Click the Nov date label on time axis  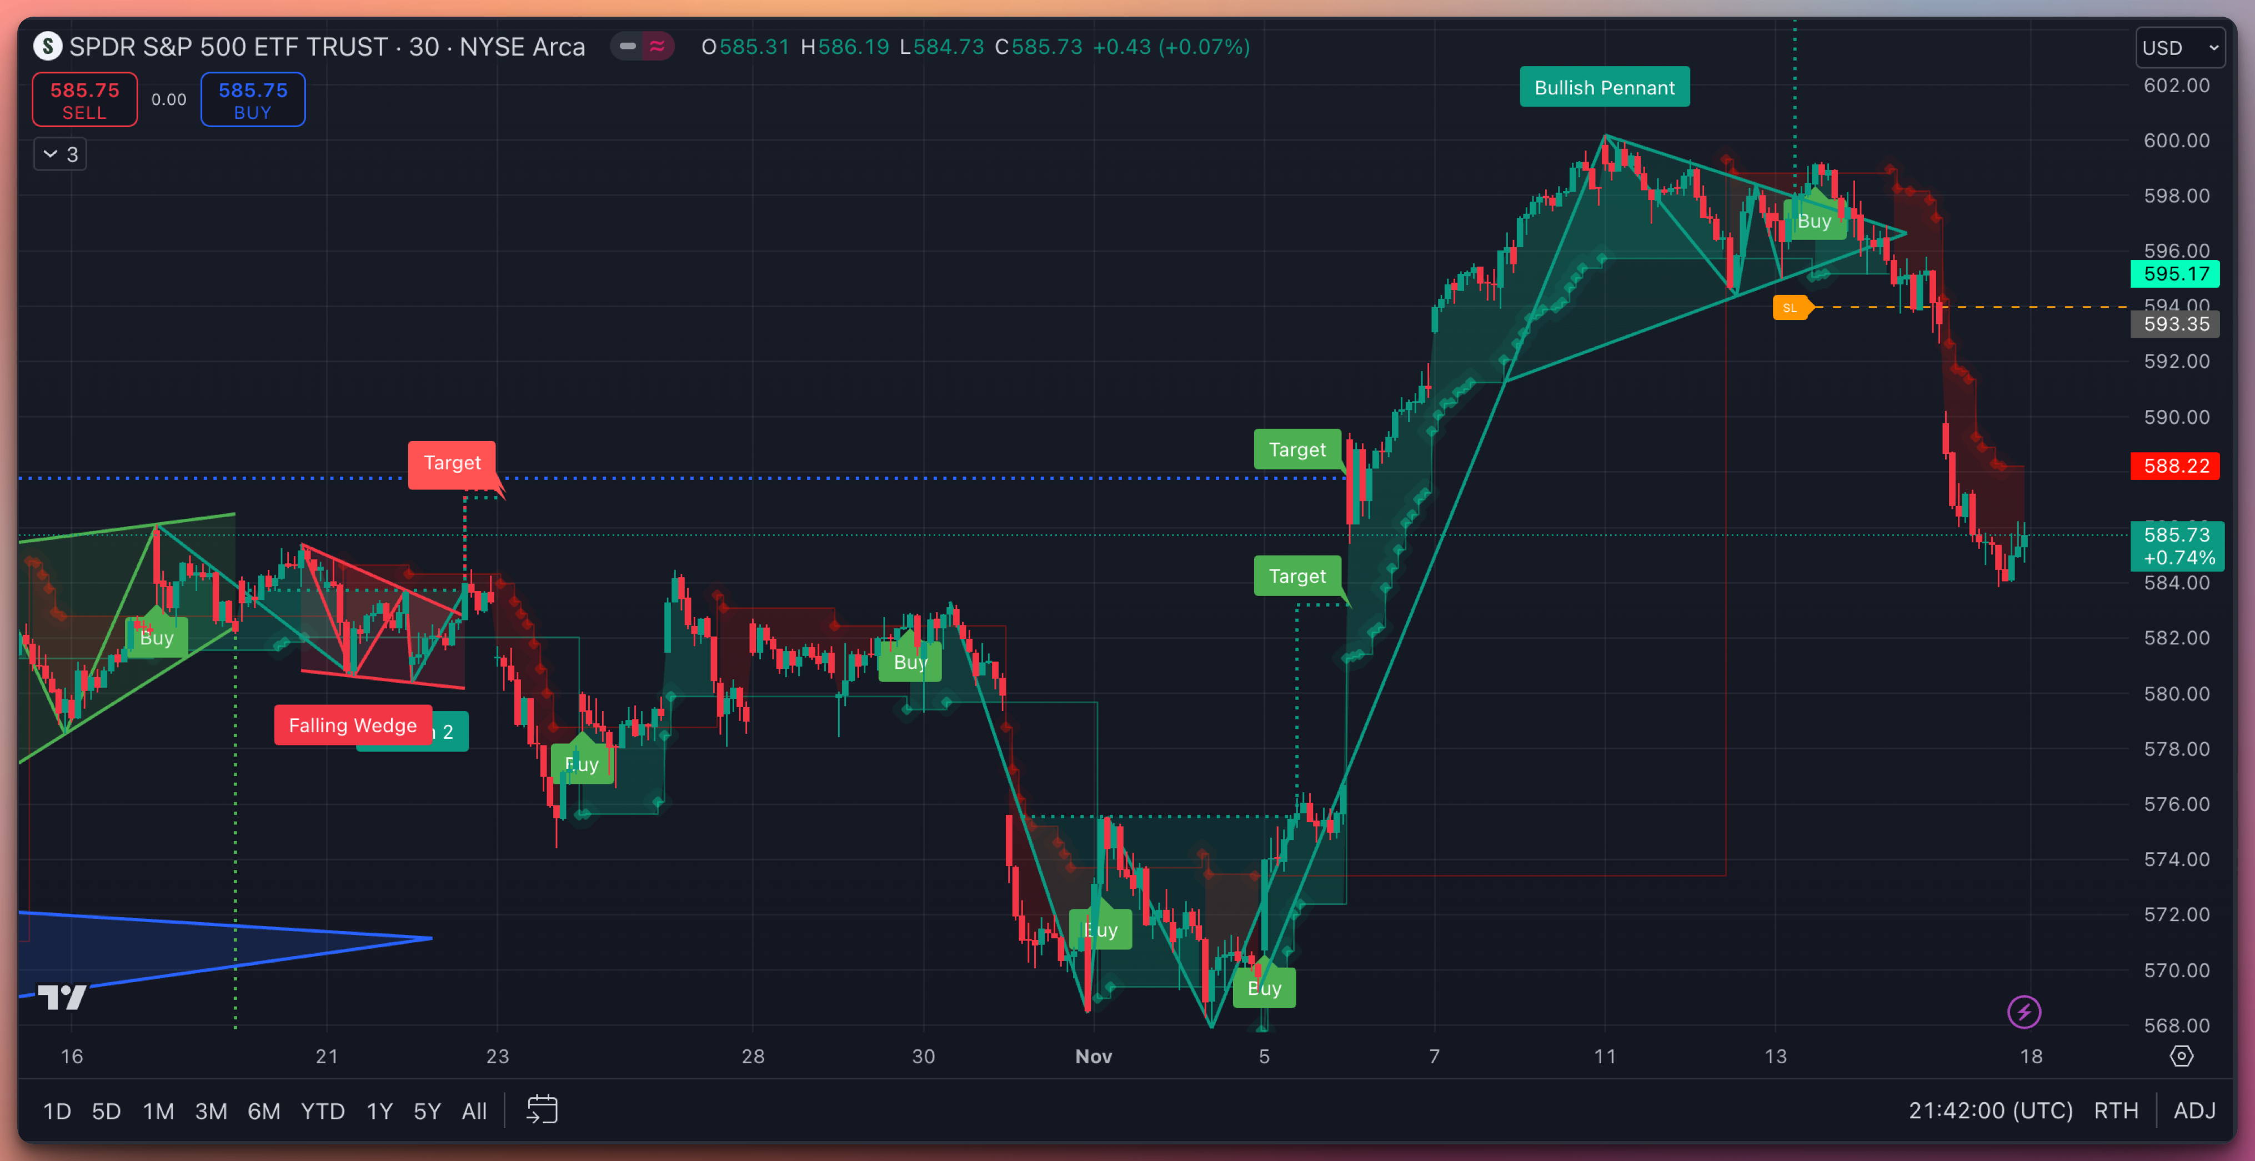tap(1094, 1056)
